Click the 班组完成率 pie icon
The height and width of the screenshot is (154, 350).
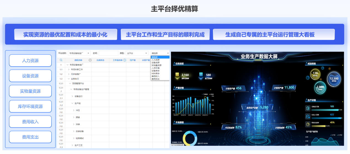point(308,124)
